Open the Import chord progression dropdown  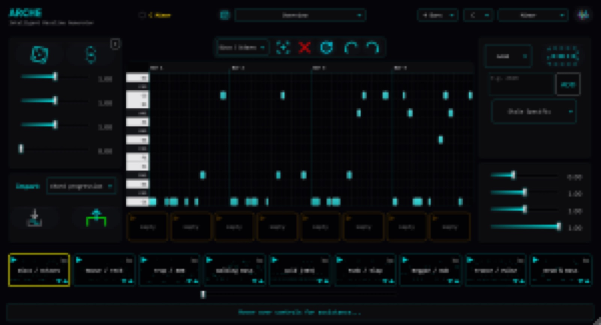tap(81, 186)
